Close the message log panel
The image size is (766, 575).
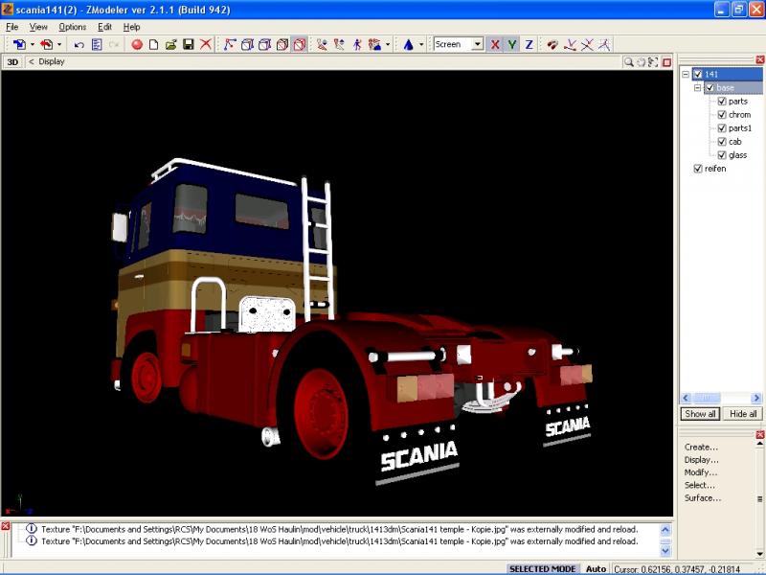click(6, 526)
